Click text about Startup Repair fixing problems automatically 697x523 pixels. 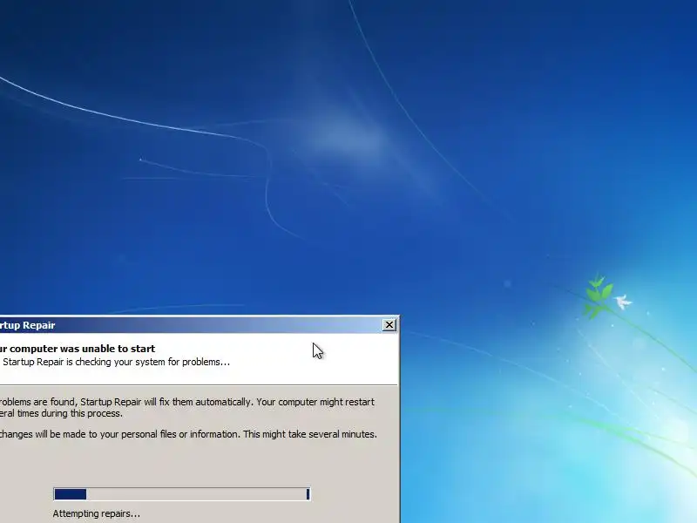click(187, 407)
